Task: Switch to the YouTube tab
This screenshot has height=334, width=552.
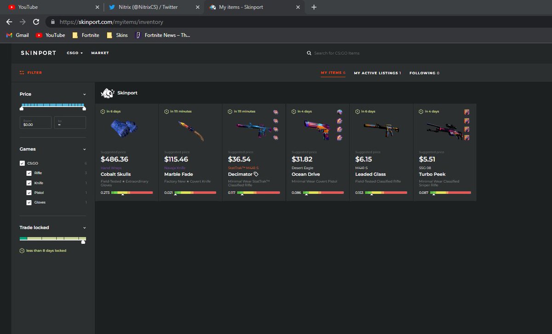Action: 51,7
